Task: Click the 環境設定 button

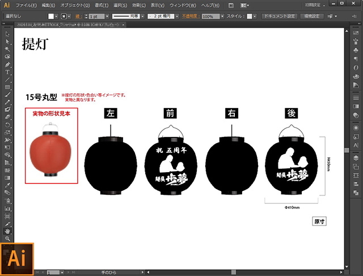Action: tap(313, 16)
